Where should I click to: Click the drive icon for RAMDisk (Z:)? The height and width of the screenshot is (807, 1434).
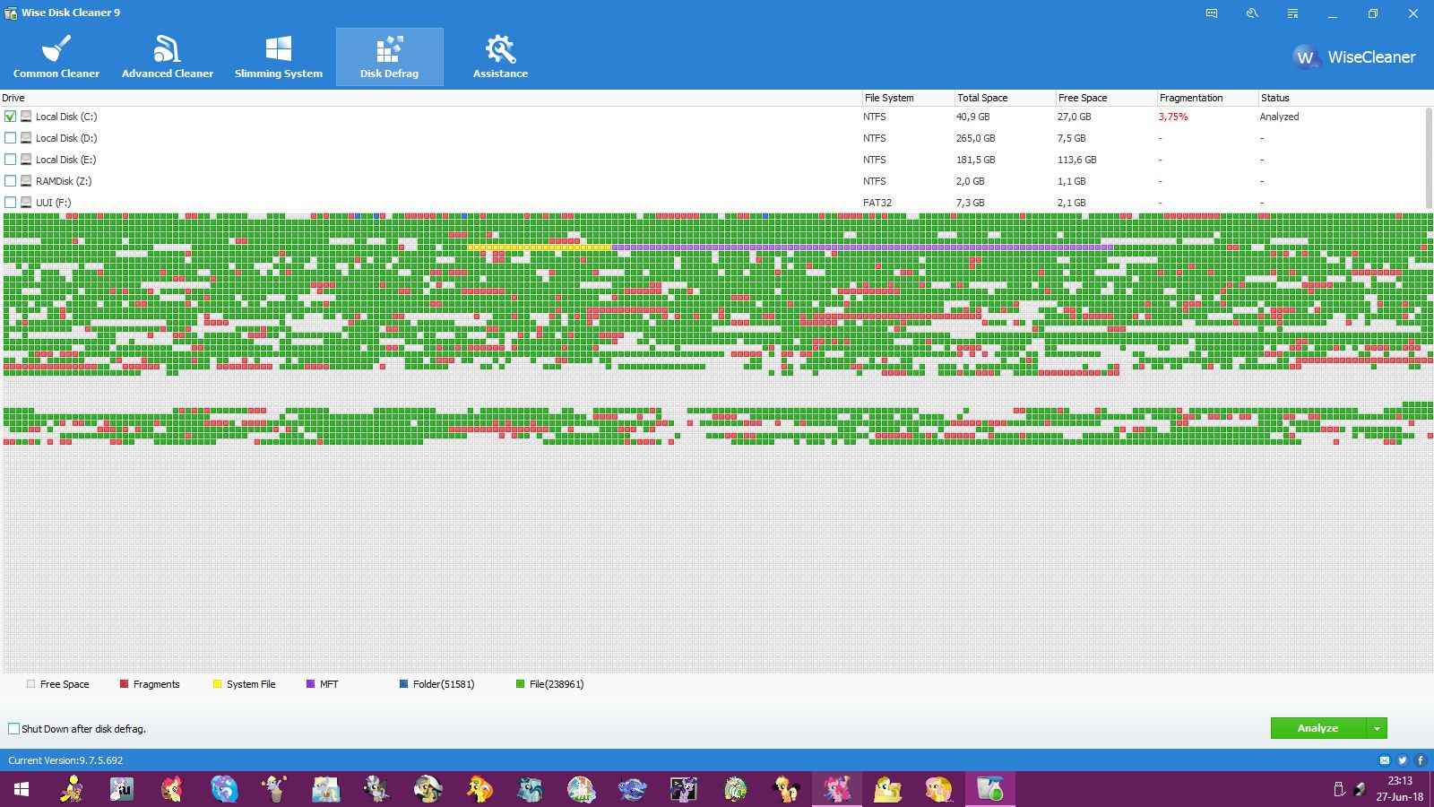click(27, 181)
